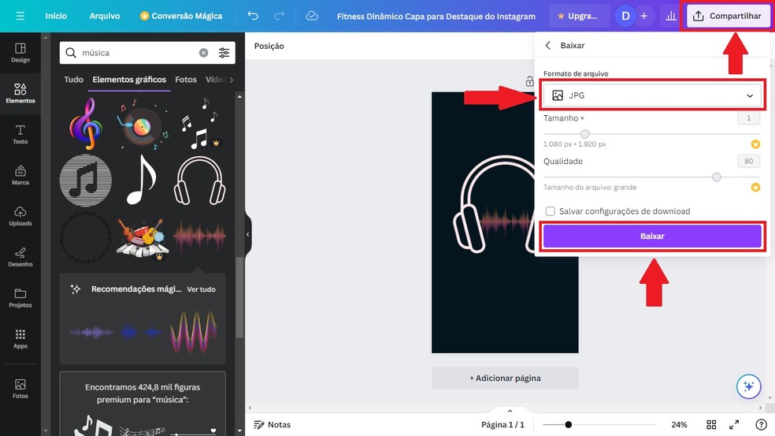This screenshot has width=775, height=436.
Task: Add collaborator with the plus icon
Action: [644, 16]
